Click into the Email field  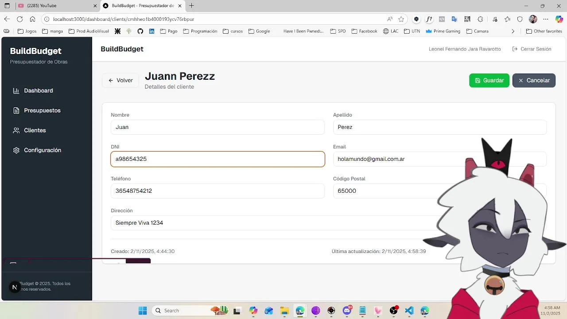(440, 159)
